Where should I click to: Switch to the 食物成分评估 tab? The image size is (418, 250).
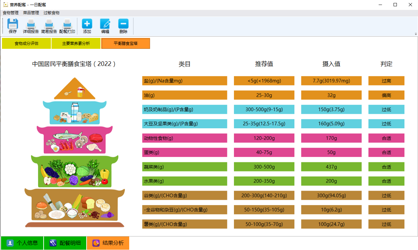coord(26,44)
